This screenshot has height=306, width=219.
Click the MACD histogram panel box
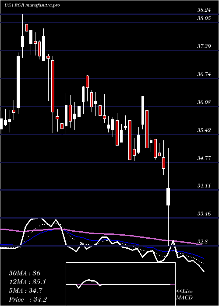[x=120, y=284]
